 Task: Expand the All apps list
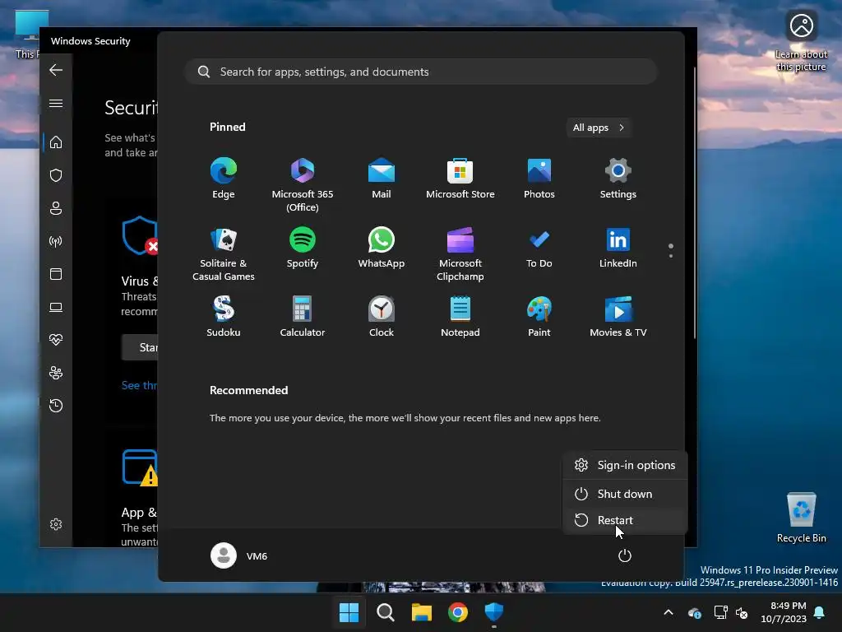pyautogui.click(x=599, y=128)
